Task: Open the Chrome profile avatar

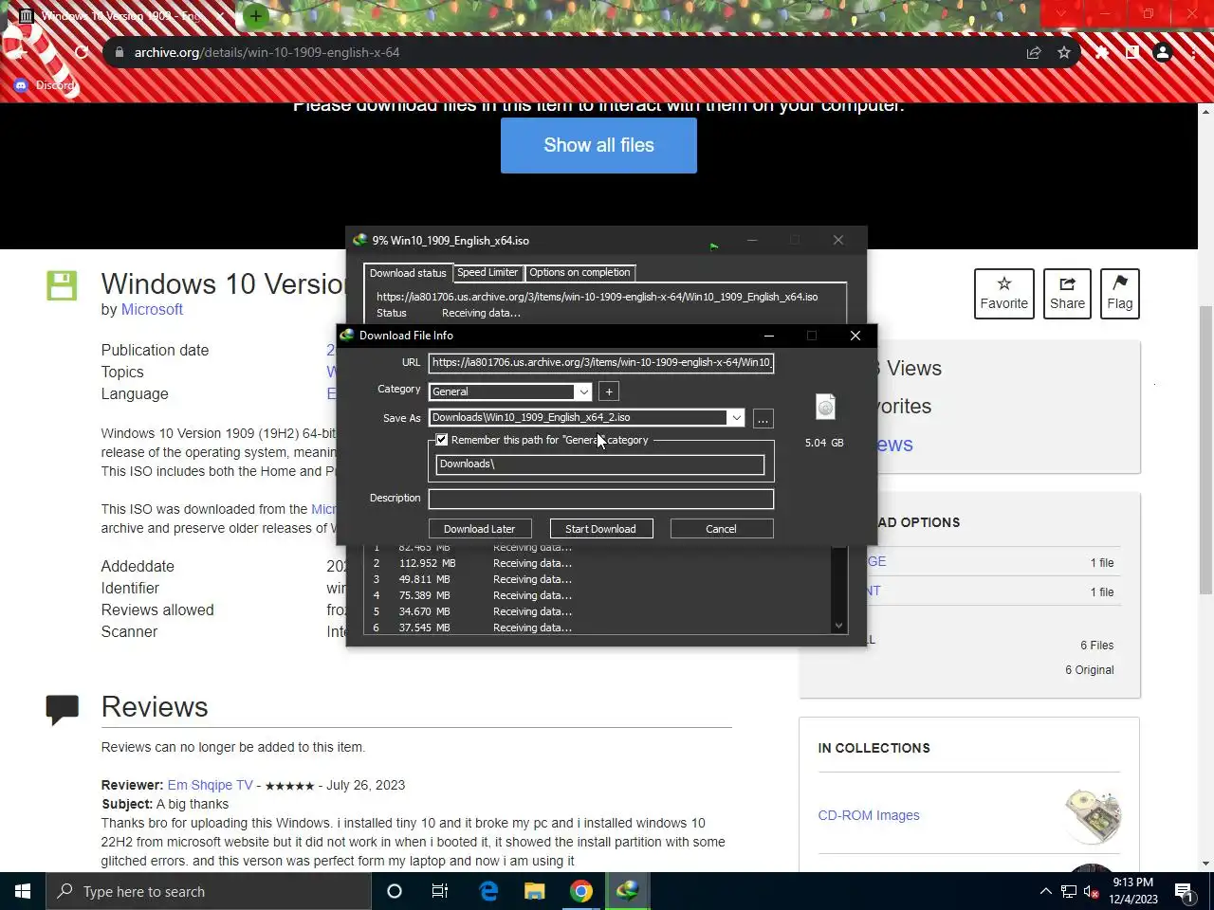Action: pos(1163,52)
